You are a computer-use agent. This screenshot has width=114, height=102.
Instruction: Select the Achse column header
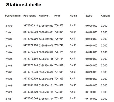73,16
